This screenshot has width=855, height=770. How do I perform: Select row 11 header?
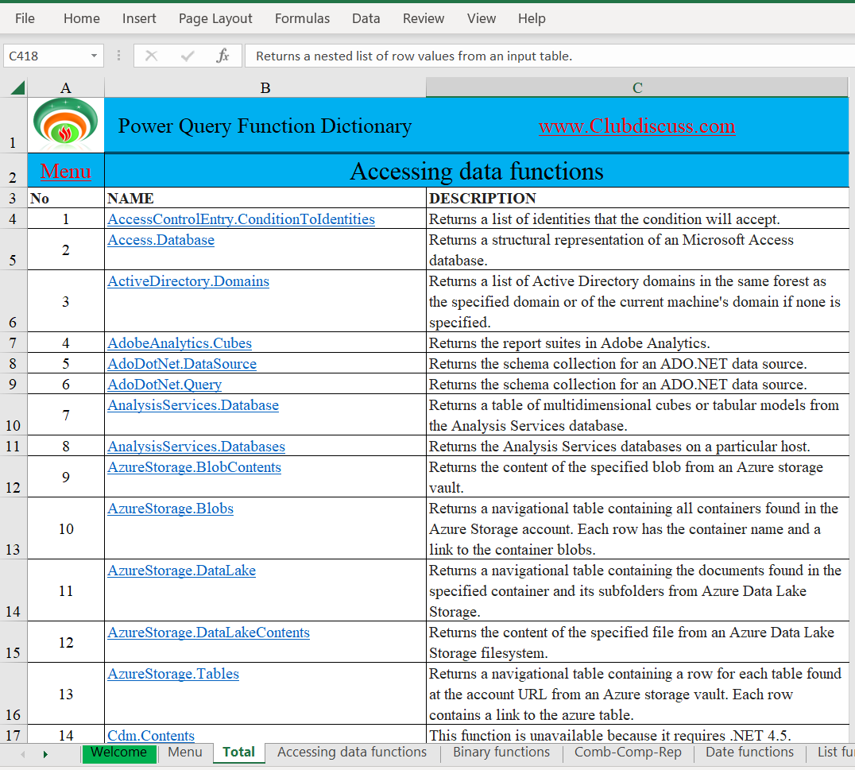[x=13, y=447]
